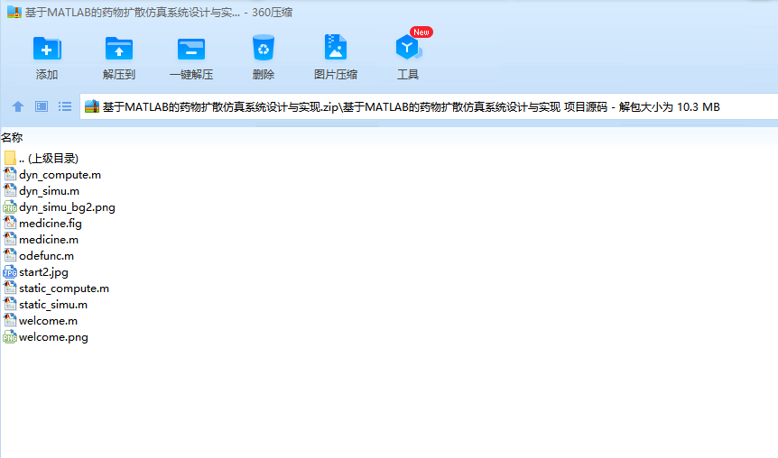Viewport: 778px width, 458px height.
Task: Select file name 'start2.jpg'
Action: pyautogui.click(x=43, y=272)
